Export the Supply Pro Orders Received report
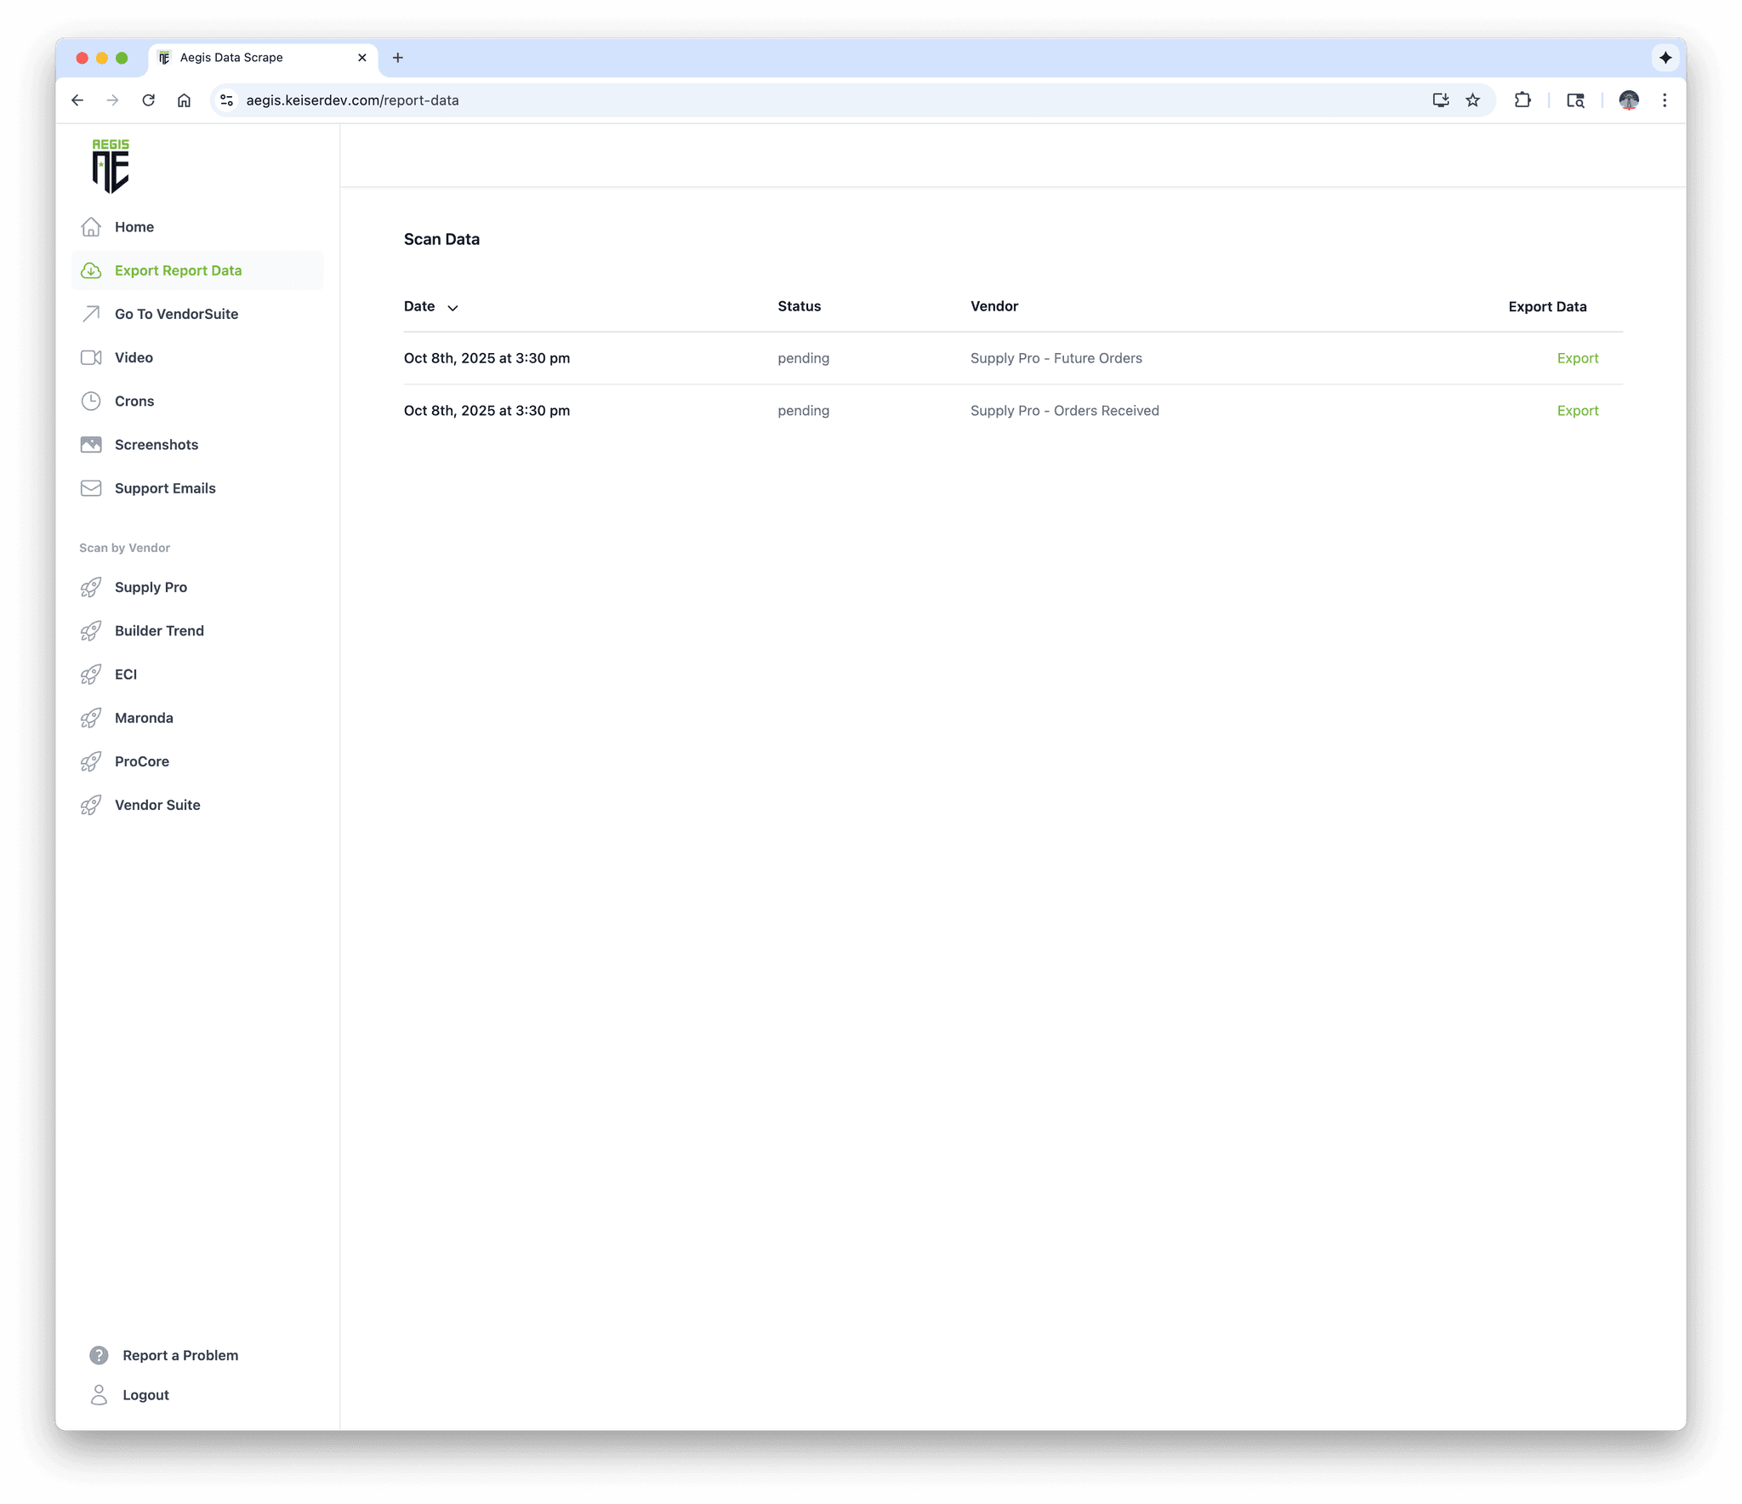 (x=1577, y=411)
